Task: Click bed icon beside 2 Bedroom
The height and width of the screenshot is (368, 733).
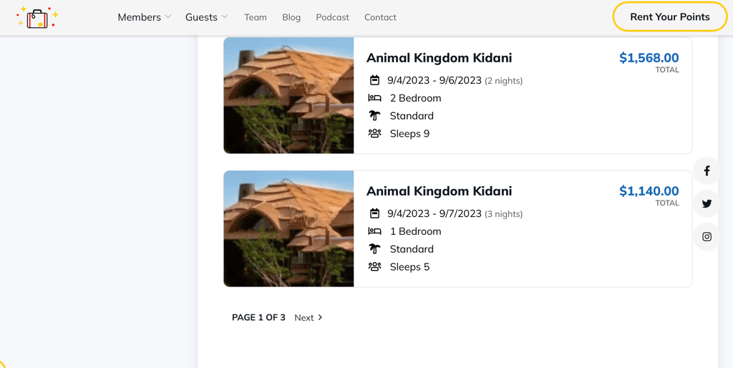Action: tap(374, 98)
